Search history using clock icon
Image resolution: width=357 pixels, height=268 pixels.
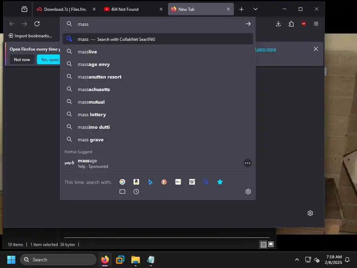pyautogui.click(x=136, y=192)
